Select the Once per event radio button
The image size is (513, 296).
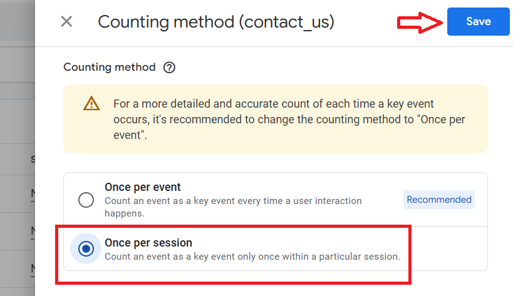pyautogui.click(x=86, y=200)
